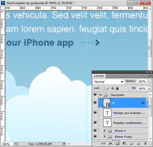Click the T thumbnail of Phasellus condimentum layer
Screen dimensions: 153x147
point(107,123)
